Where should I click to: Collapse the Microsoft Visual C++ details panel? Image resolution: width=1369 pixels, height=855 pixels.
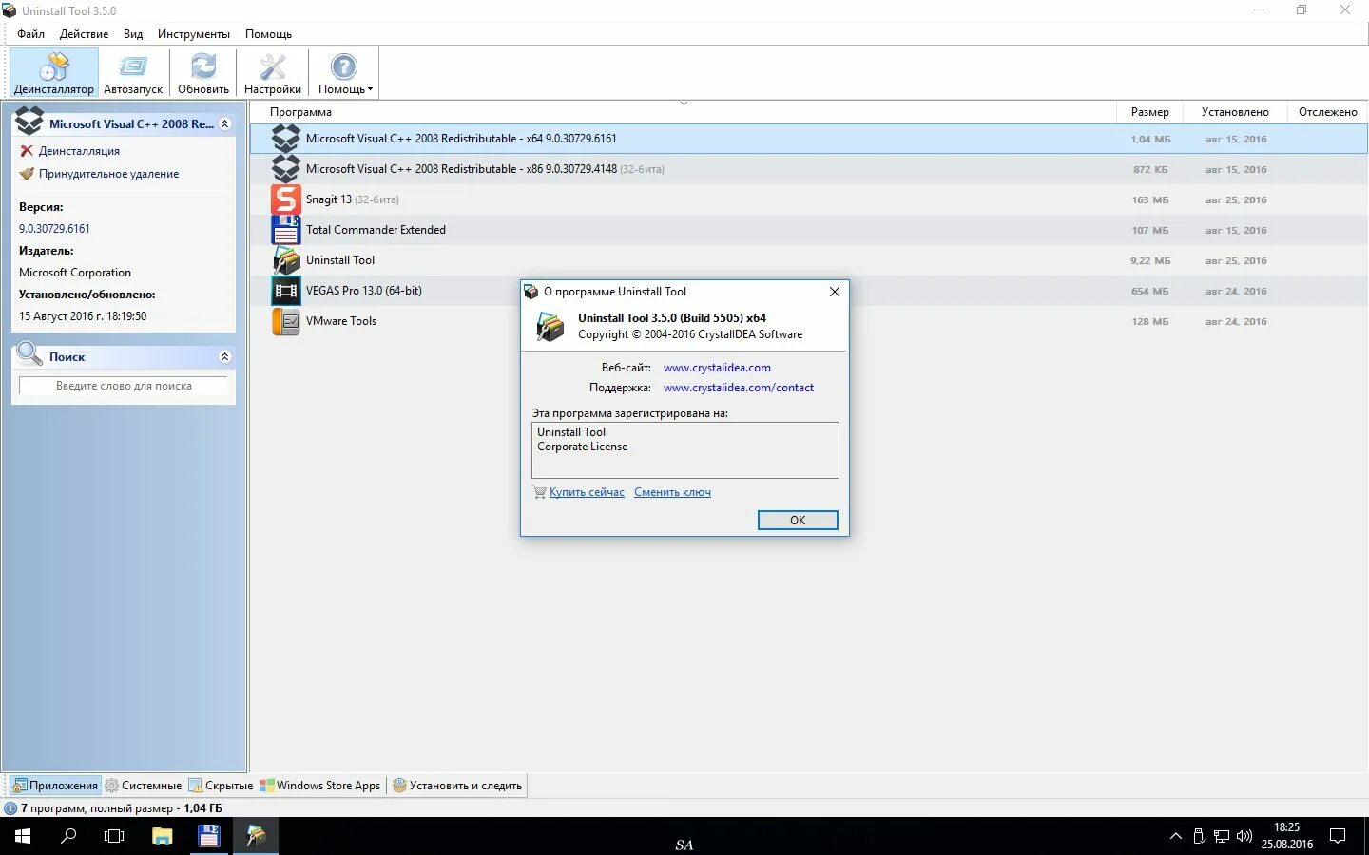click(x=225, y=123)
